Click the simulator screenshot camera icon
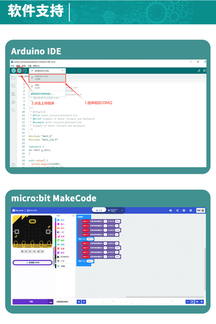The image size is (216, 324). pyautogui.click(x=38, y=251)
